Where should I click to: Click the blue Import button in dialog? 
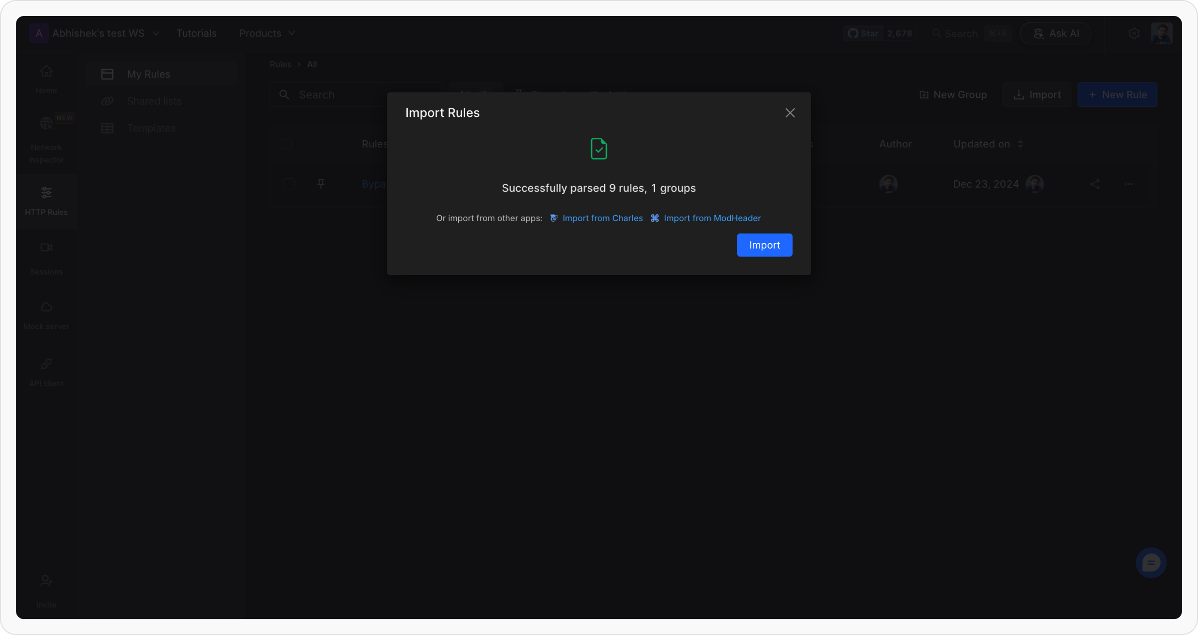click(764, 245)
